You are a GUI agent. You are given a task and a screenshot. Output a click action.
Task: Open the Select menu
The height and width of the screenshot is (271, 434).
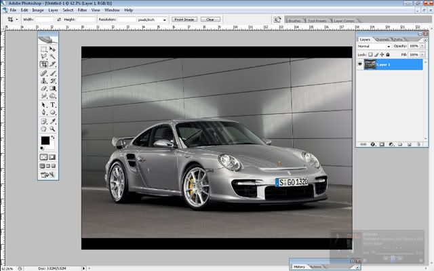click(x=68, y=10)
